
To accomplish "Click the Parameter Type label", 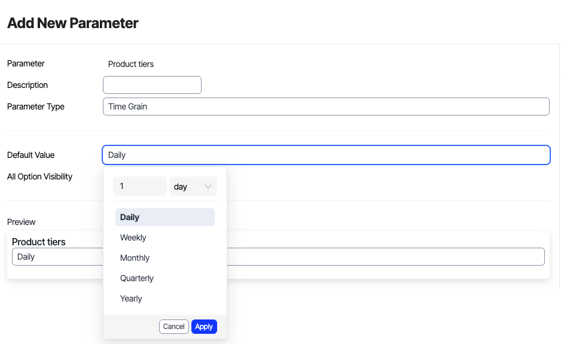I will point(36,106).
